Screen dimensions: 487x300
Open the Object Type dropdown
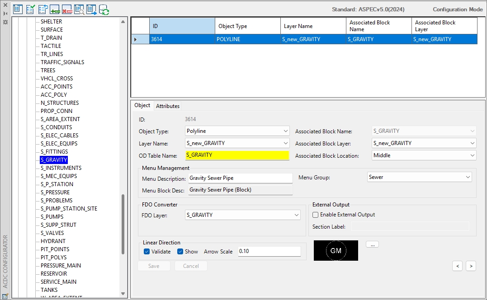click(x=237, y=131)
